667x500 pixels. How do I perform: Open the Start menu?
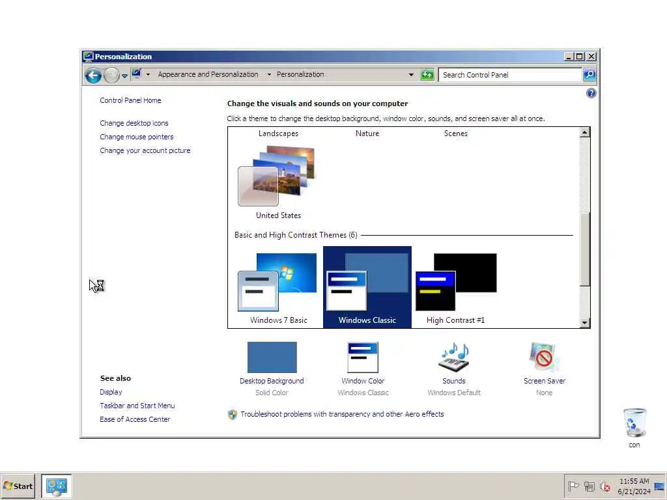point(18,486)
